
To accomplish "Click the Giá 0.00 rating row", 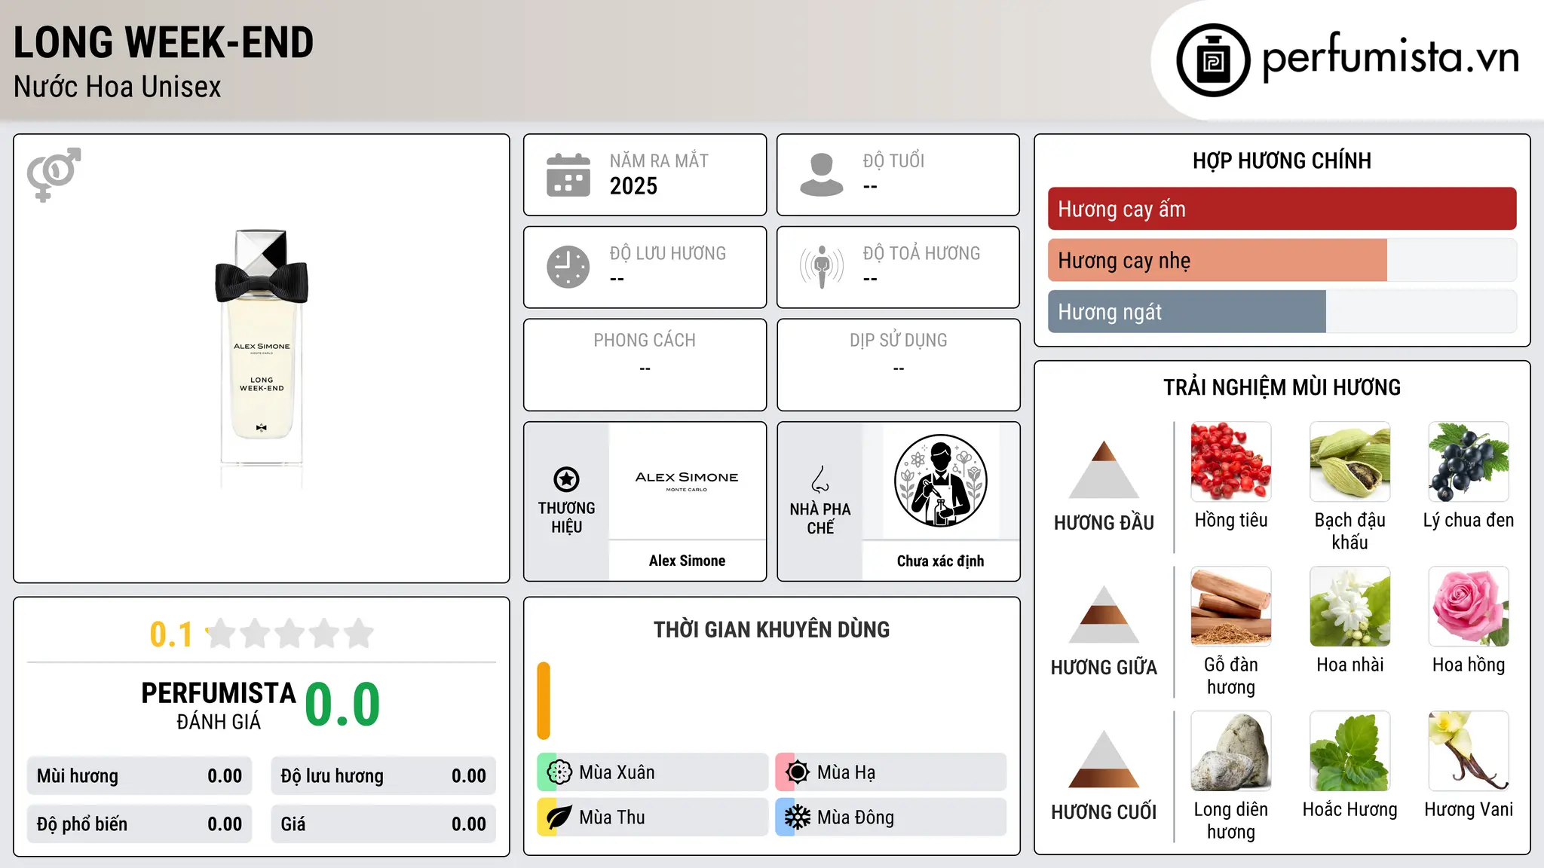I will [384, 824].
